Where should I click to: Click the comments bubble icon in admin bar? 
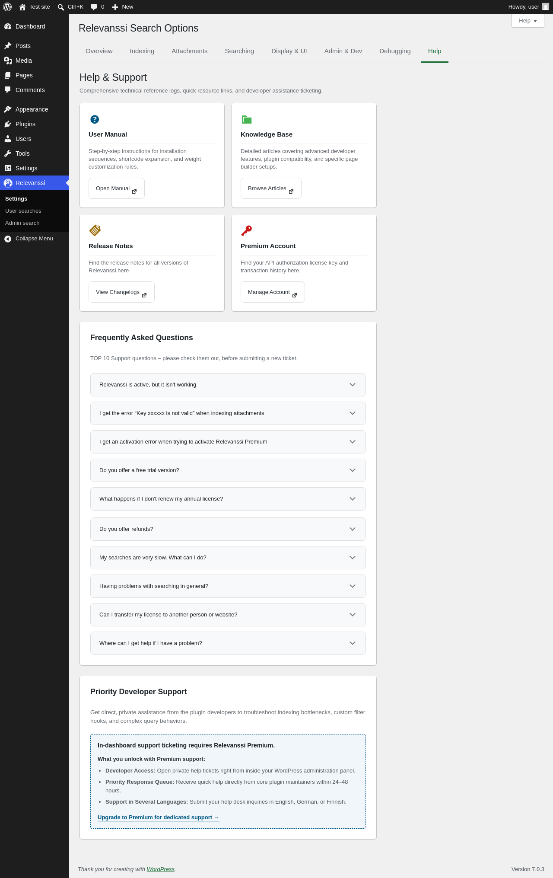94,7
